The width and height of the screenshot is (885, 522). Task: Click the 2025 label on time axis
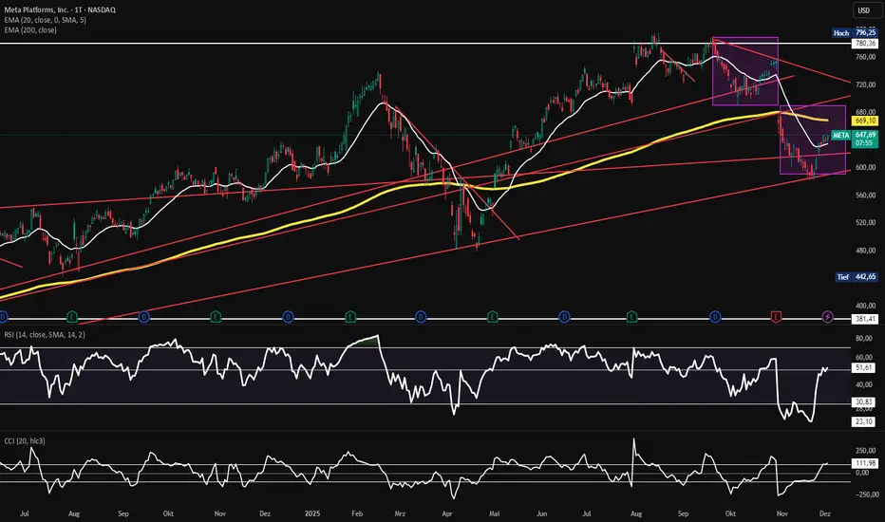[312, 513]
